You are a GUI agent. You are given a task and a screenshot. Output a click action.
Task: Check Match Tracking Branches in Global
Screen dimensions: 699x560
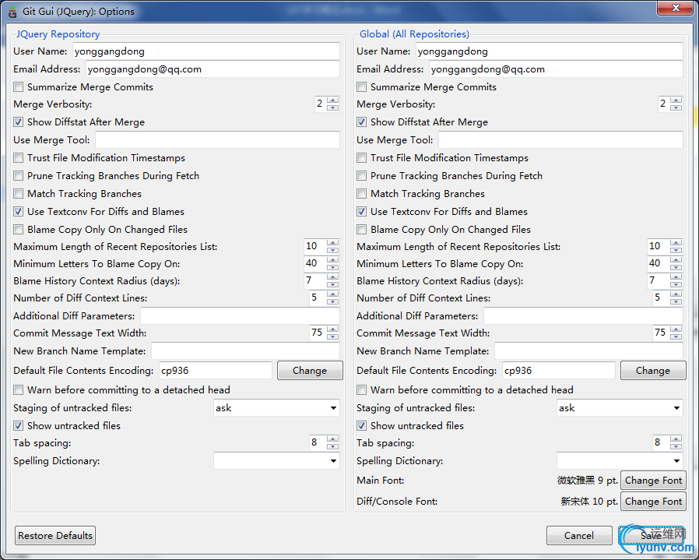[361, 194]
